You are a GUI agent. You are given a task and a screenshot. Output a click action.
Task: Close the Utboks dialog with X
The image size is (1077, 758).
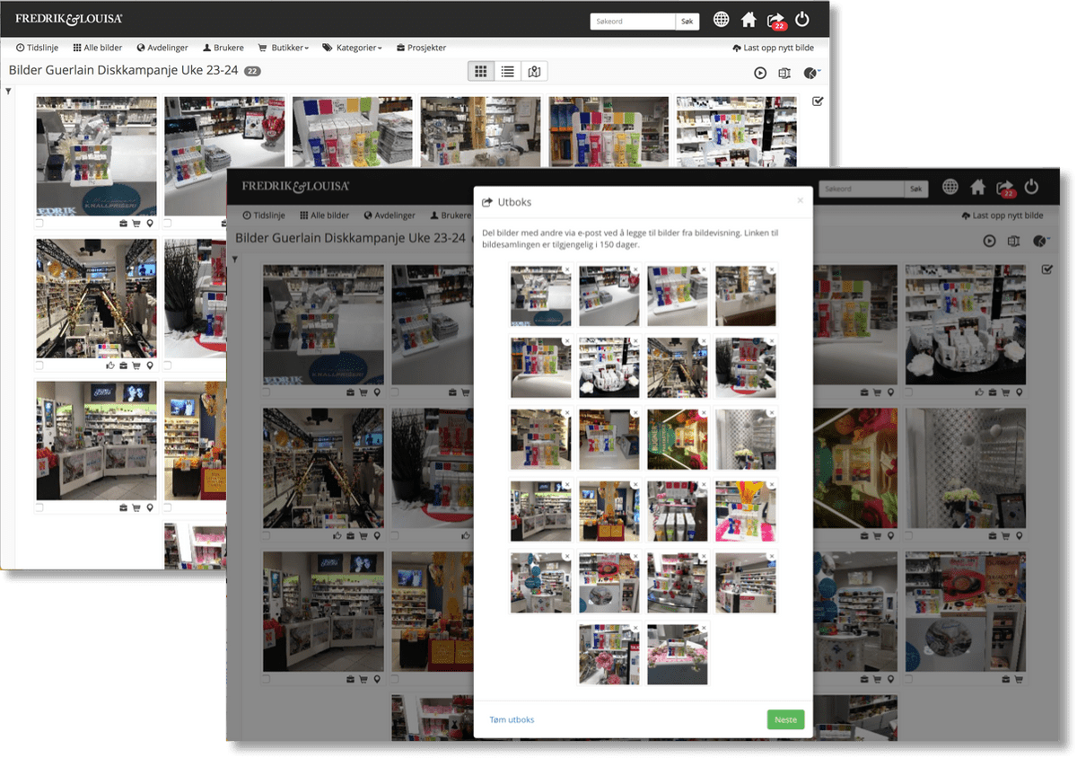pyautogui.click(x=801, y=200)
